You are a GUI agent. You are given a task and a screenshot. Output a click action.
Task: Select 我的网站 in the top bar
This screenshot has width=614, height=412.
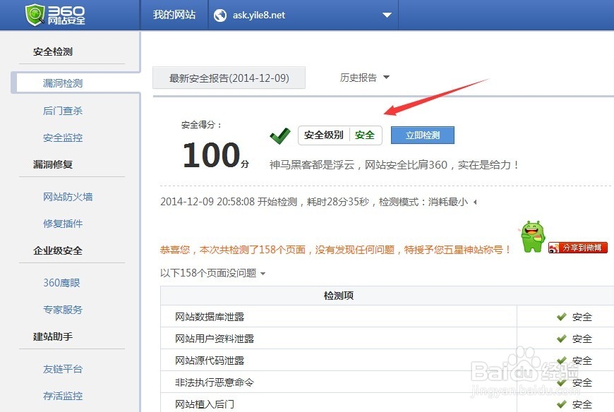[174, 14]
